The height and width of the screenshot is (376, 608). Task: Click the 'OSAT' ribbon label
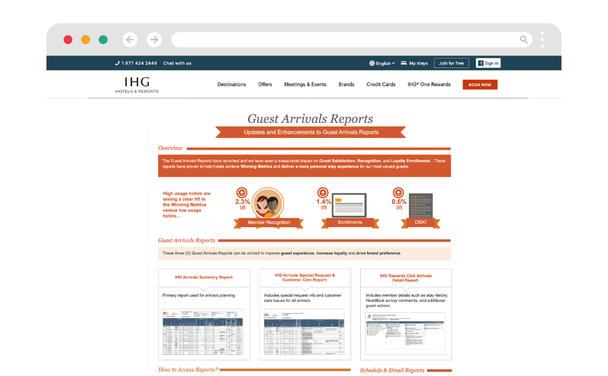tap(420, 222)
